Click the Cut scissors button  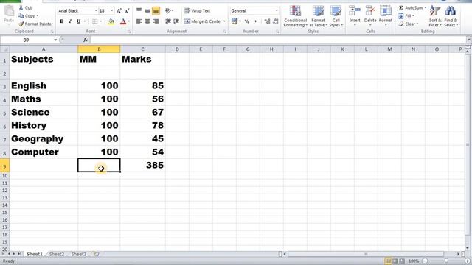25,8
